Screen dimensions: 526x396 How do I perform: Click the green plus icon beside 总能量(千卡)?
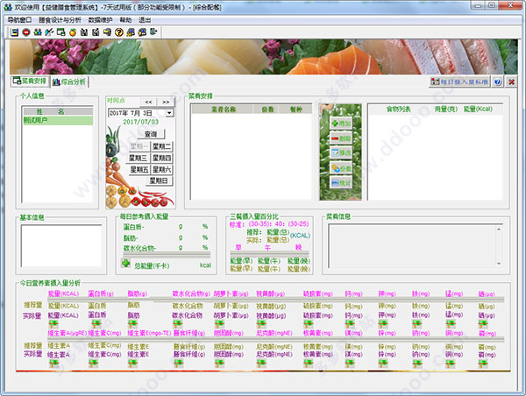125,264
